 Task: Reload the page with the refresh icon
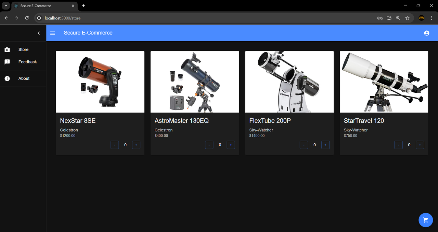coord(27,18)
